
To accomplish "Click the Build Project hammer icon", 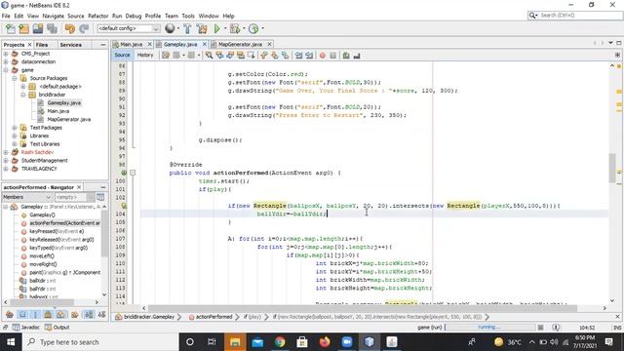I will pyautogui.click(x=187, y=28).
